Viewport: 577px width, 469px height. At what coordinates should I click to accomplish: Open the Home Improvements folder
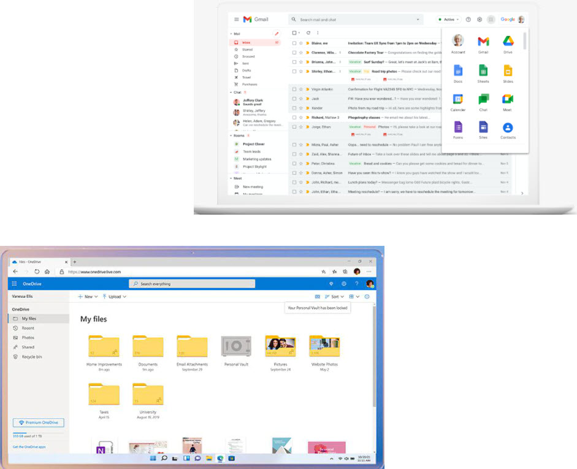(104, 353)
